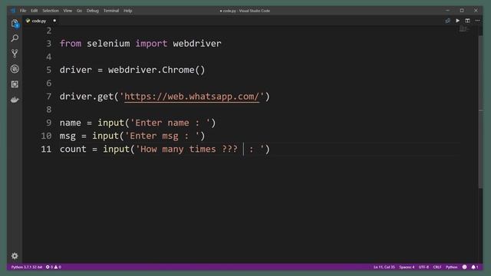This screenshot has width=491, height=276.
Task: Click the 'Enter name : ' string on line 9
Action: click(170, 123)
